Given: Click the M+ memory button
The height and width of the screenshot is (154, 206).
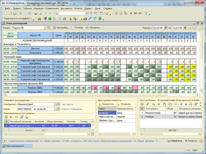Looking at the screenshot, I should click(136, 13).
